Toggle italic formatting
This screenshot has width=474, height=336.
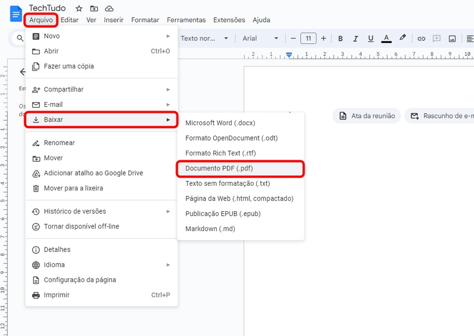[355, 38]
